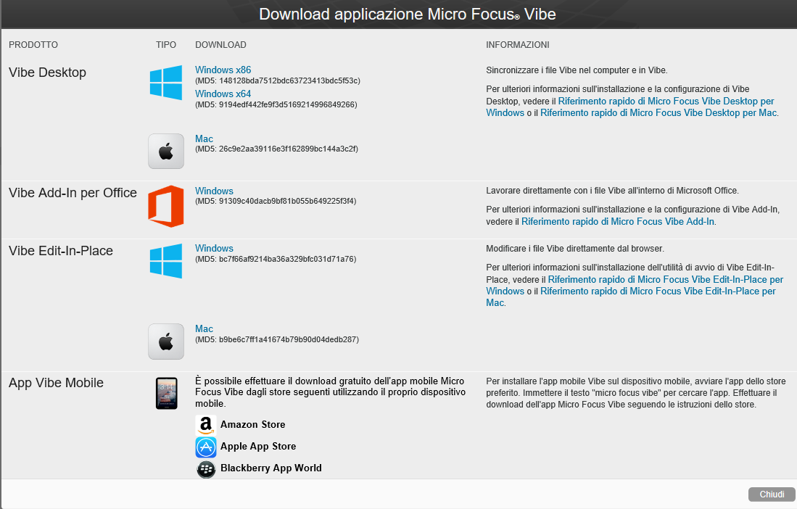Click MD5 bc7f66af9214ba36a329bfc031d71a76 text

pyautogui.click(x=276, y=259)
